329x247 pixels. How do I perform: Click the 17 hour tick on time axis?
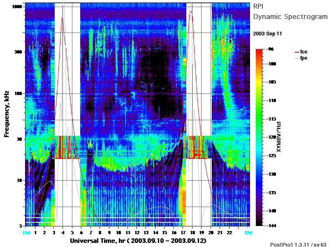(183, 233)
